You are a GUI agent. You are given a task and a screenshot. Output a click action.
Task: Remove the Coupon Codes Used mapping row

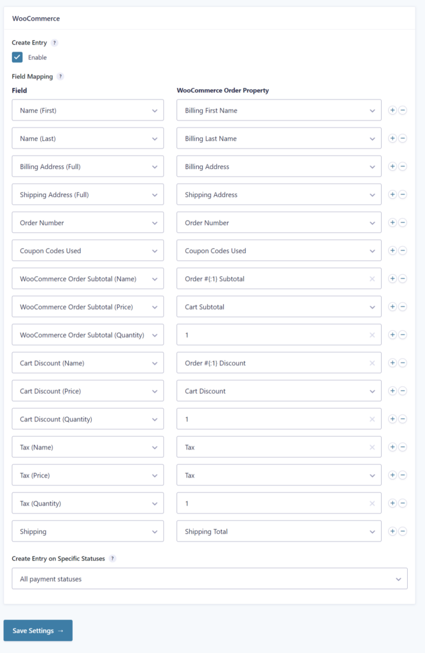click(403, 251)
